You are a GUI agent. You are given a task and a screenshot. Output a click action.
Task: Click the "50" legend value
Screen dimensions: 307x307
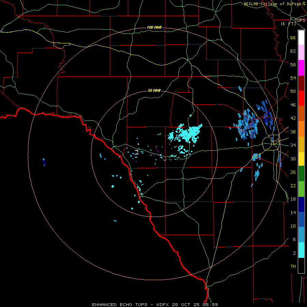coord(293,91)
